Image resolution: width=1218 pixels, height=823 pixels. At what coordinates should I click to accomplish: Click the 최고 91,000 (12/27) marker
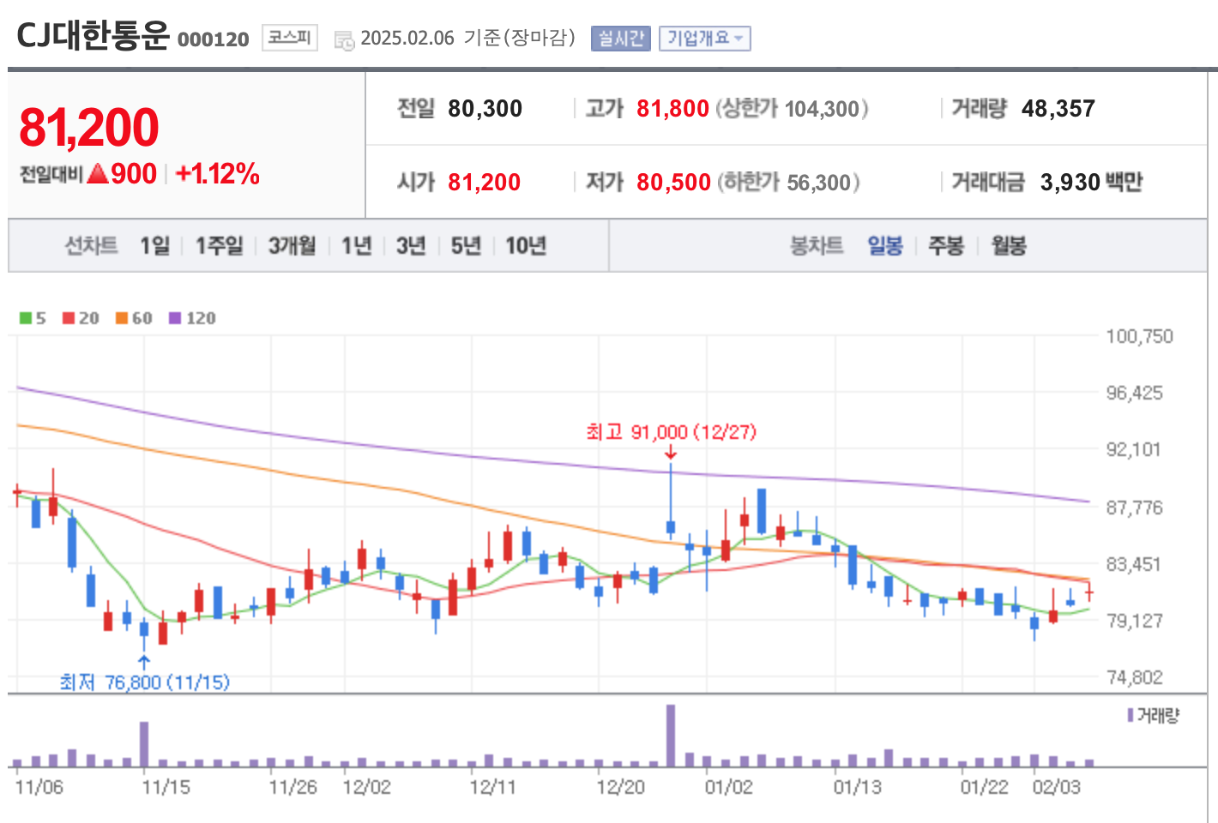(671, 432)
